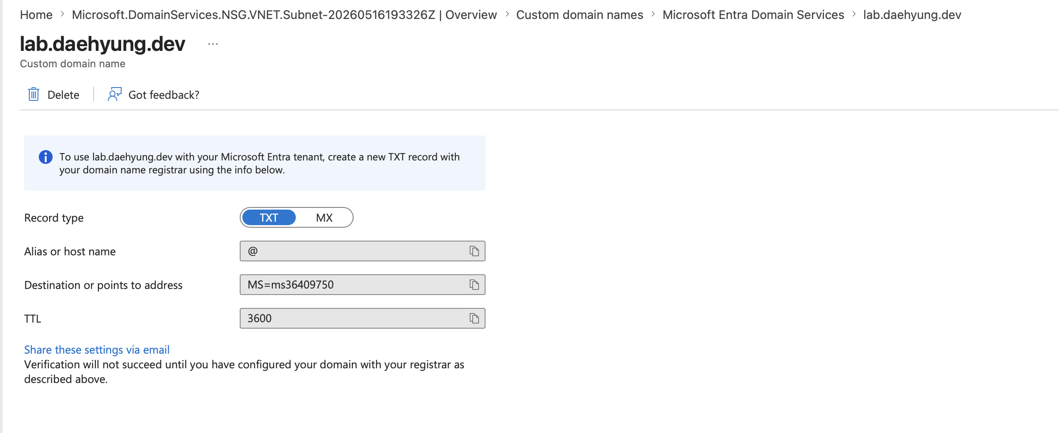
Task: Click the Got feedback person icon
Action: point(115,94)
